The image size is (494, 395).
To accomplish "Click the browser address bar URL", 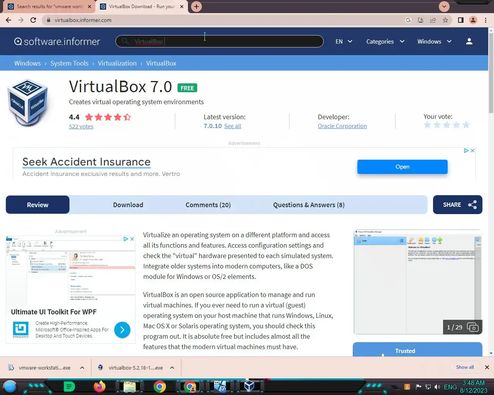I will pyautogui.click(x=83, y=20).
